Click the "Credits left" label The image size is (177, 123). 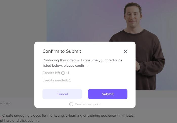(51, 73)
